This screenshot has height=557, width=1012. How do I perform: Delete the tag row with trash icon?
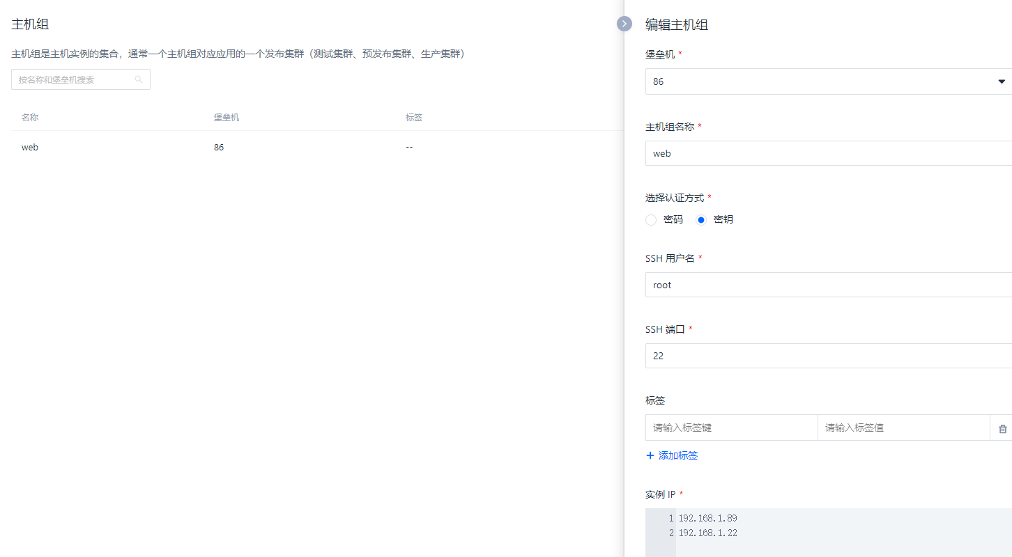1002,428
